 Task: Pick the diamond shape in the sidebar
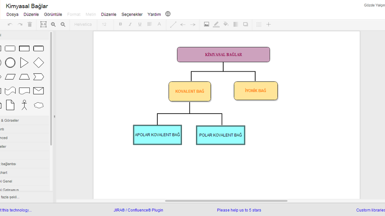tap(38, 62)
